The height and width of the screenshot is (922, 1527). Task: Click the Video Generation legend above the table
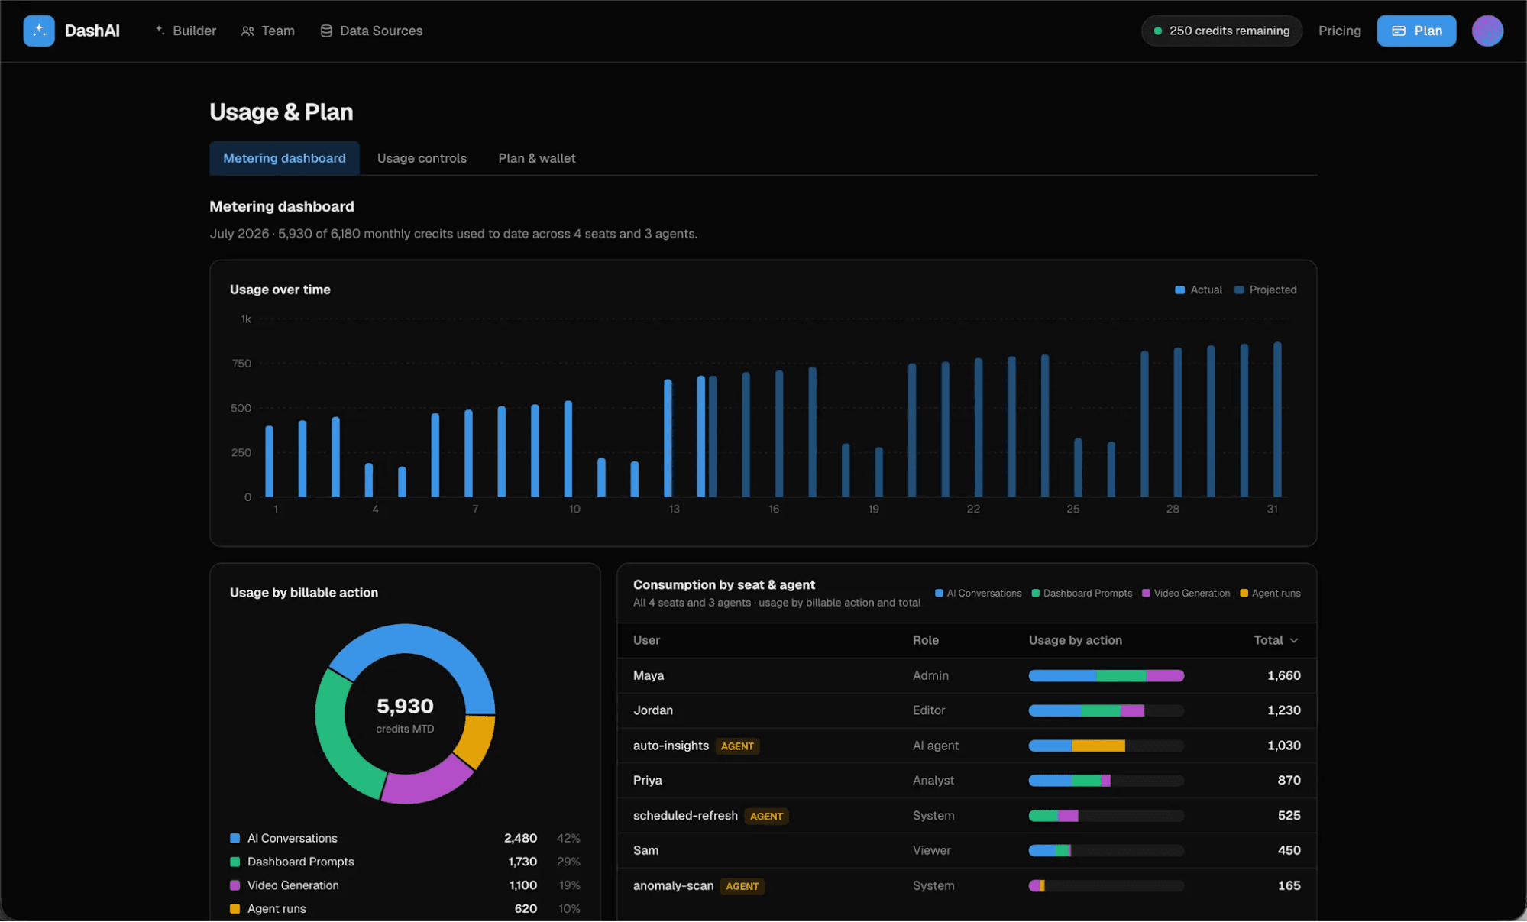tap(1186, 594)
